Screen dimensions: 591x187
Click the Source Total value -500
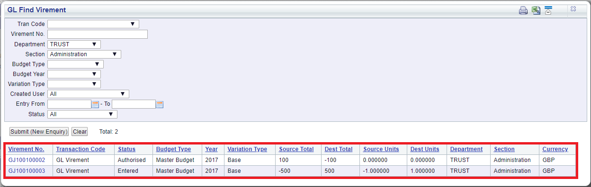(285, 171)
